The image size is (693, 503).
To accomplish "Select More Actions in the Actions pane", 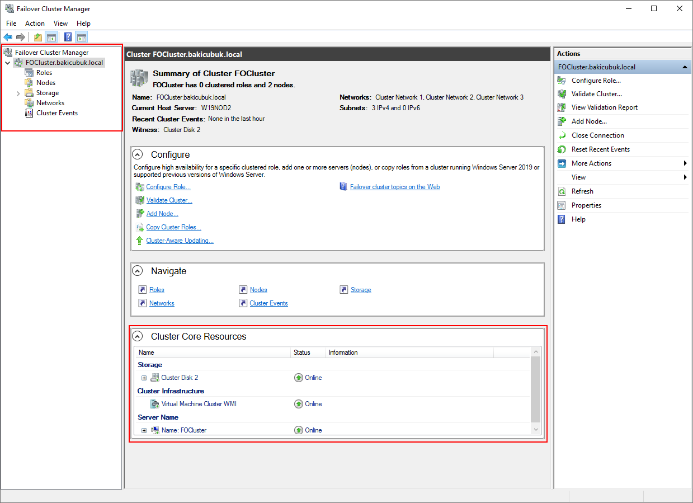I will click(591, 163).
